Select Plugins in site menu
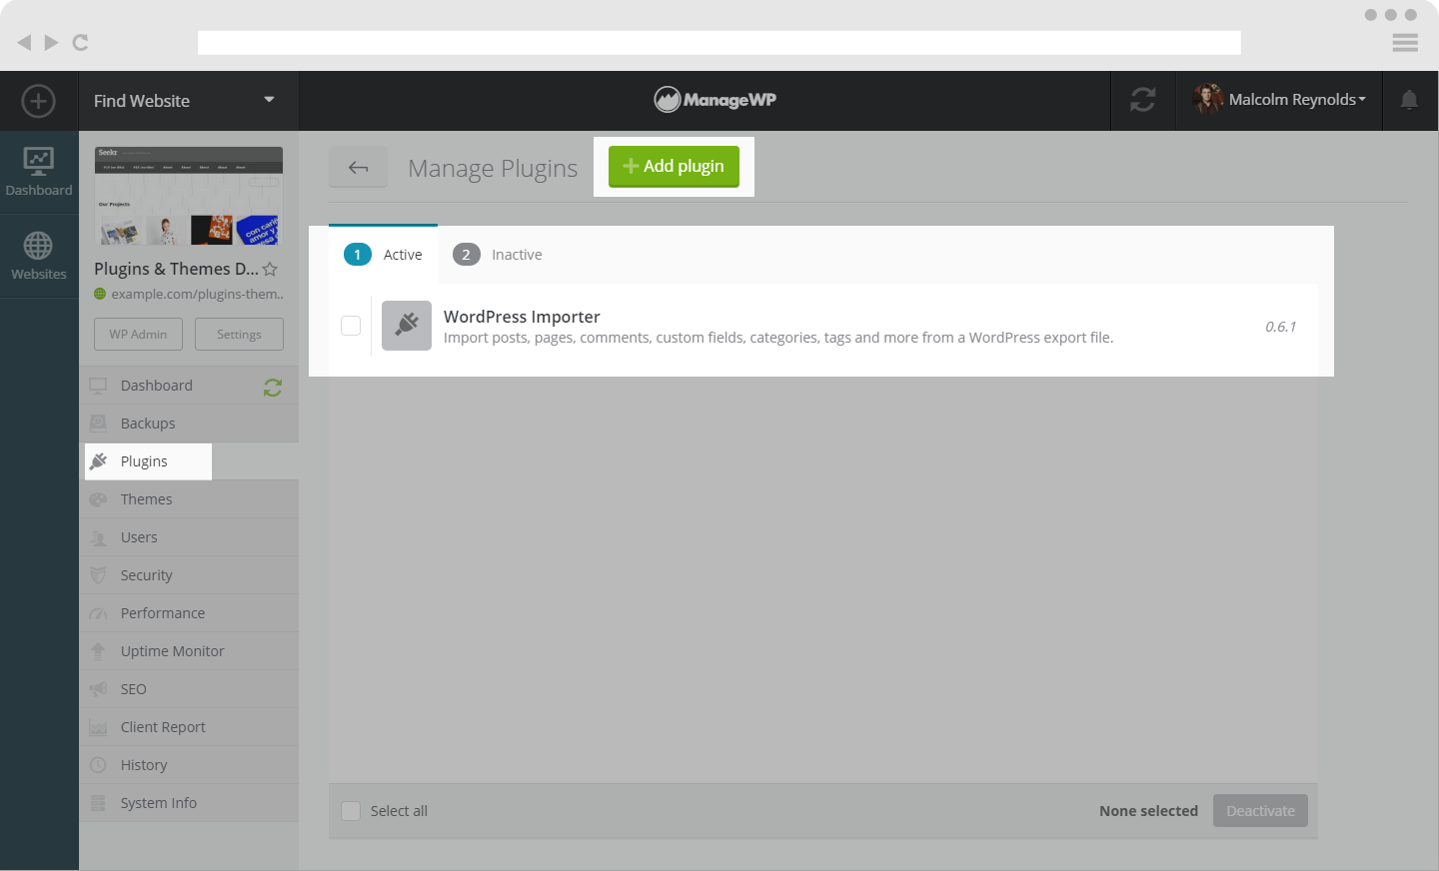The height and width of the screenshot is (871, 1439). tap(189, 461)
